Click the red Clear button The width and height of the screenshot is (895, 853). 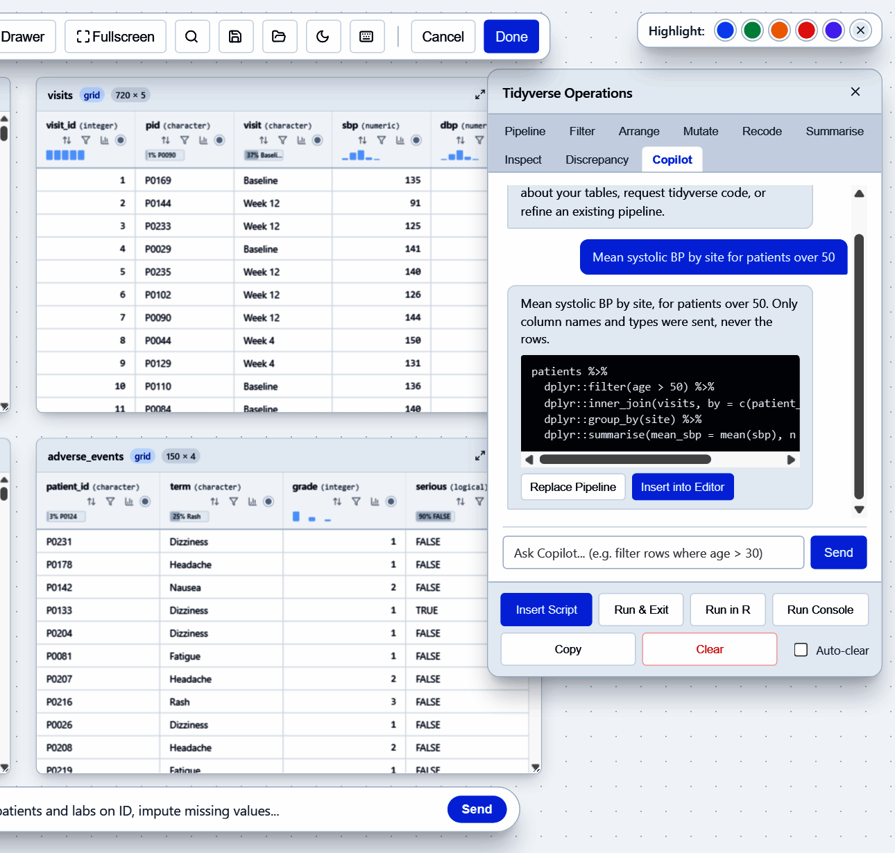710,649
